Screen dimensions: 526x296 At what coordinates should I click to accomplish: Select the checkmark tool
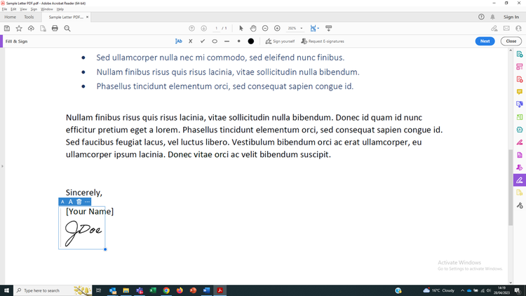(203, 41)
